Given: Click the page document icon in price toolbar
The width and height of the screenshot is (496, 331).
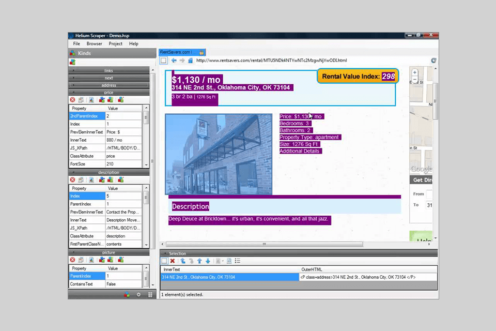Looking at the screenshot, I should pyautogui.click(x=91, y=100).
